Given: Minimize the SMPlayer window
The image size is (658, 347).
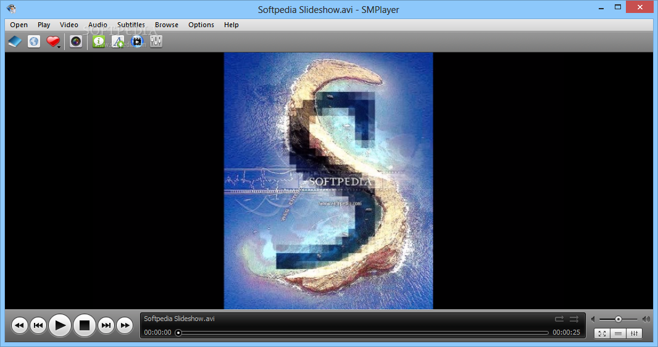Looking at the screenshot, I should (601, 7).
